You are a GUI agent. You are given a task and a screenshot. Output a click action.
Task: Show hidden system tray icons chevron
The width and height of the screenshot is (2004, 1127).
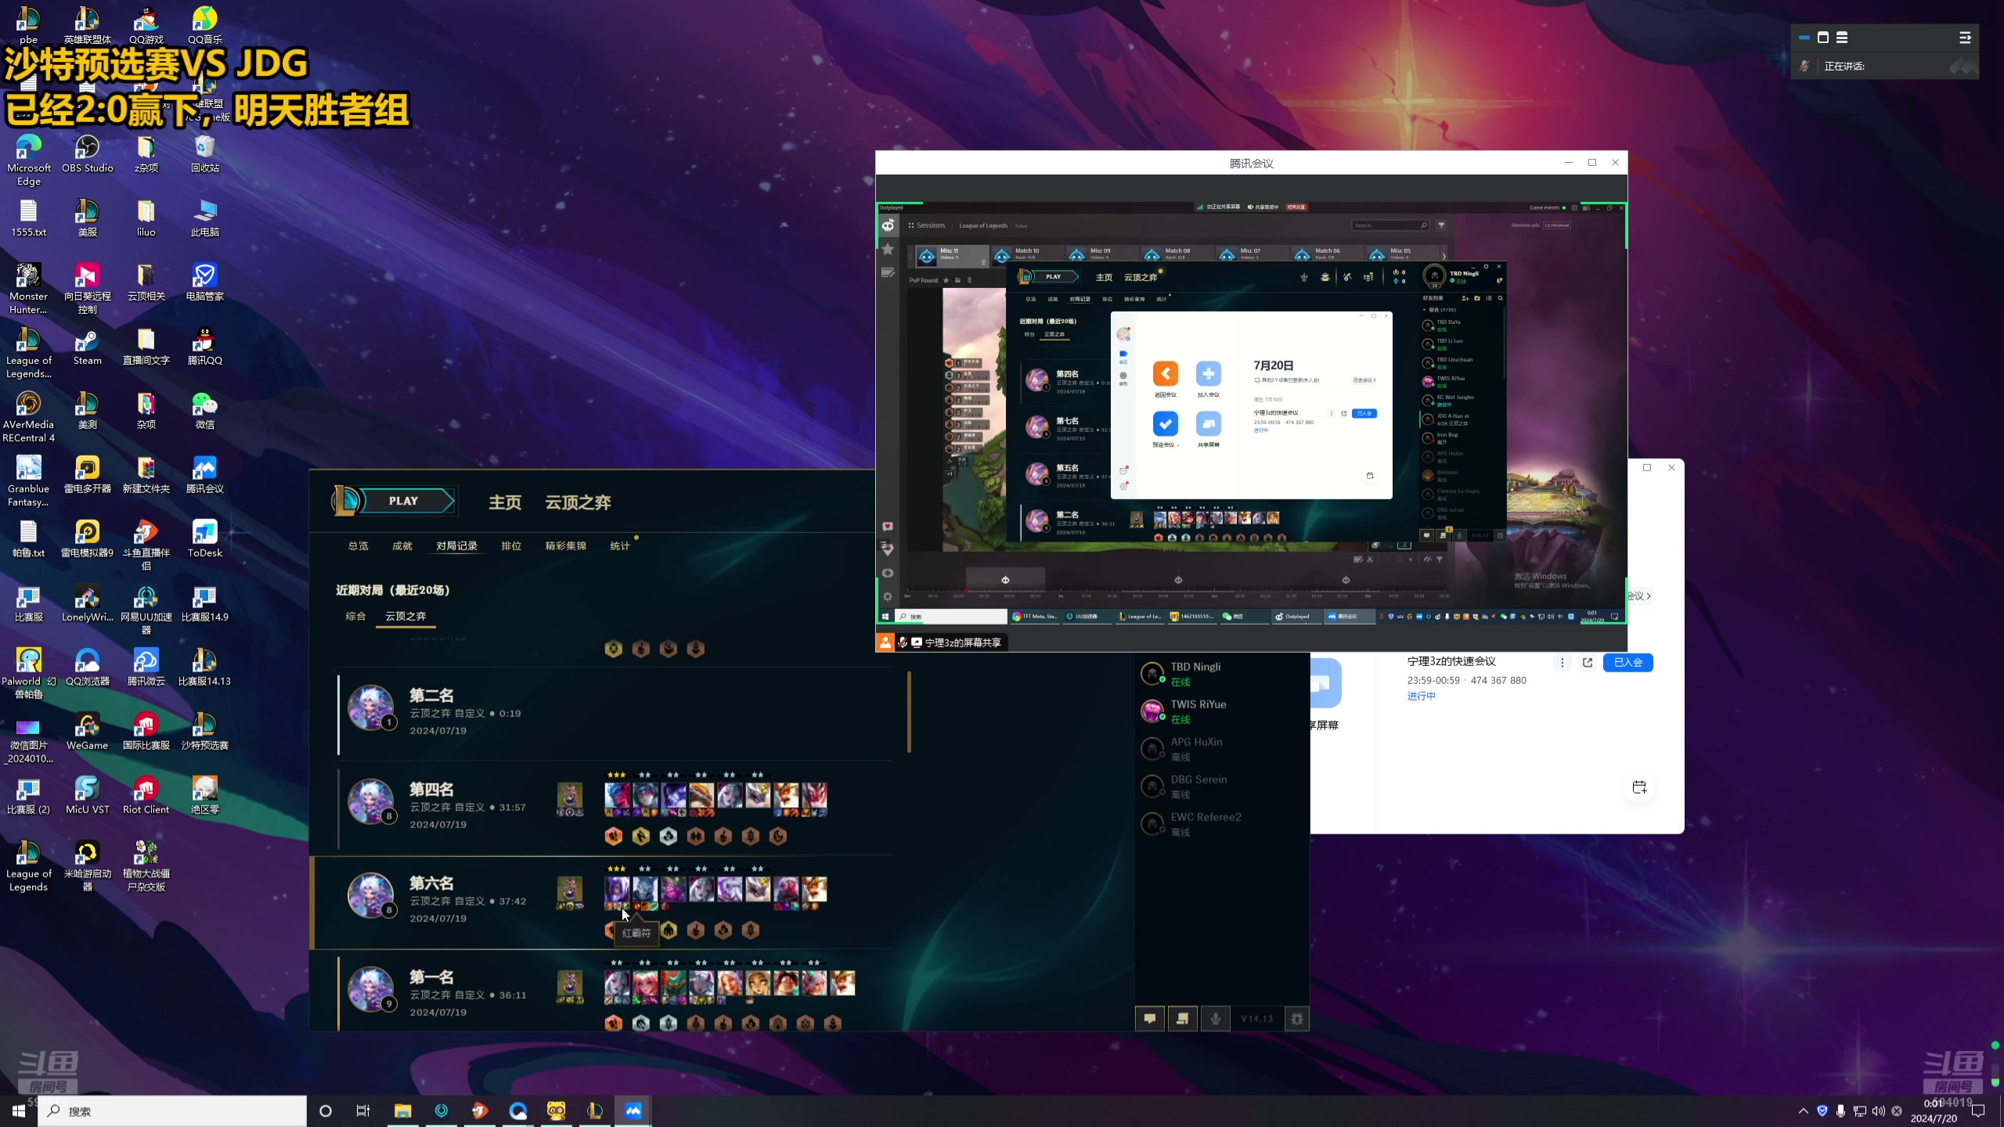tap(1804, 1111)
